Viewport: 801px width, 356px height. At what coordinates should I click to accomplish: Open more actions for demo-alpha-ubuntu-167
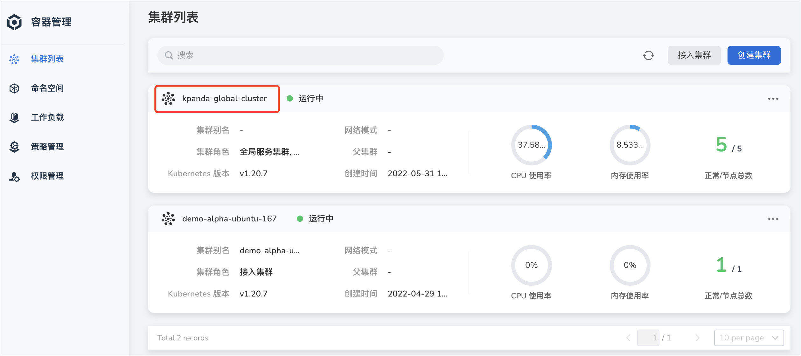pos(773,219)
